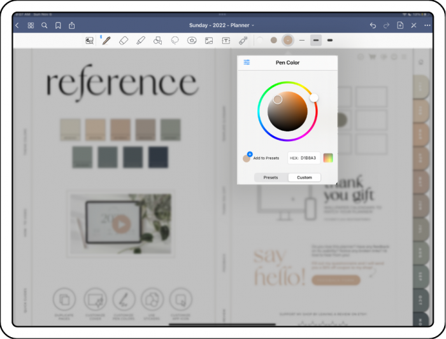
Task: Select the Text box tool
Action: (x=226, y=40)
